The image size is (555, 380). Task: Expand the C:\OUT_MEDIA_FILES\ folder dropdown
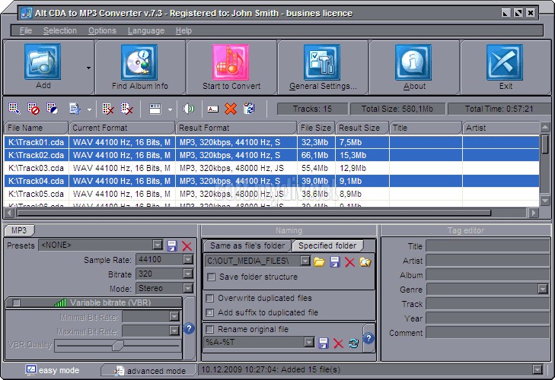click(305, 261)
